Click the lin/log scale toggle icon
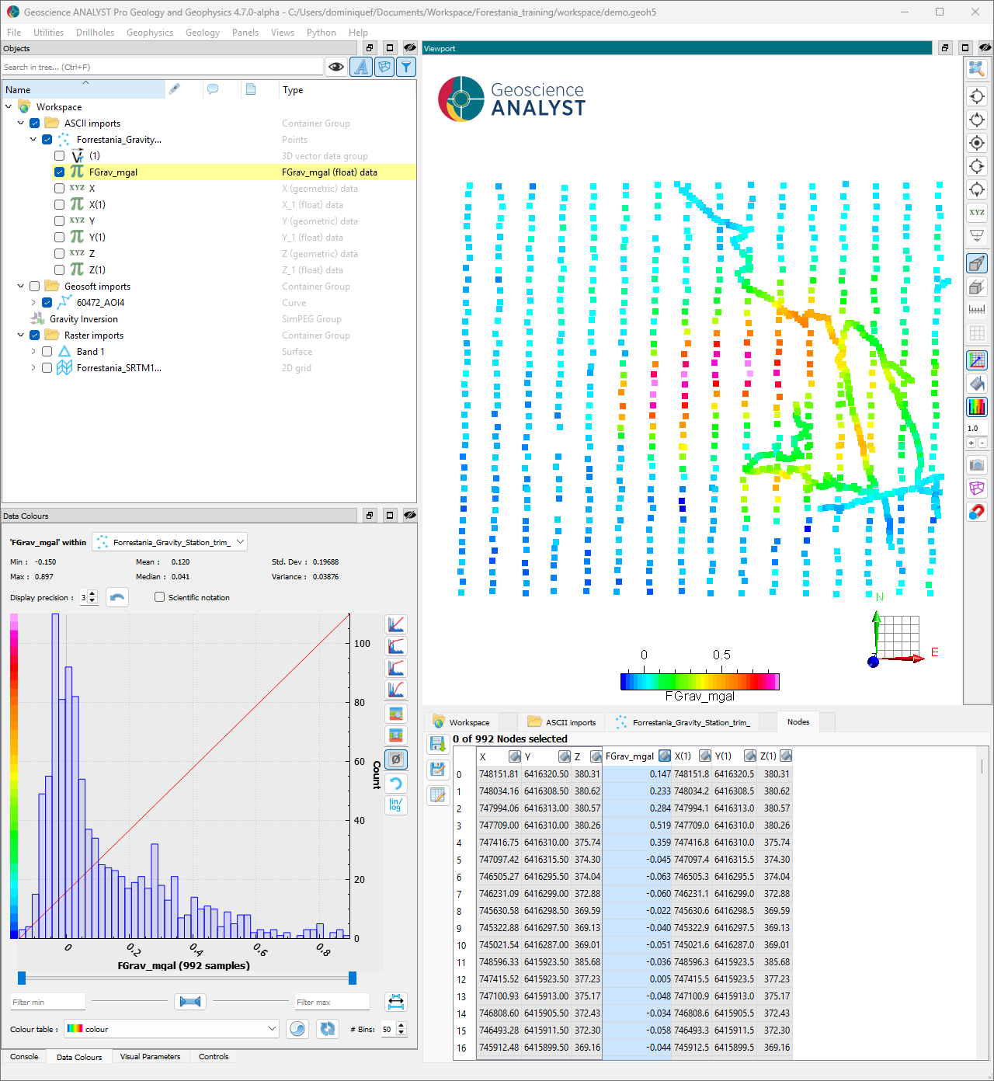This screenshot has width=994, height=1081. [396, 805]
